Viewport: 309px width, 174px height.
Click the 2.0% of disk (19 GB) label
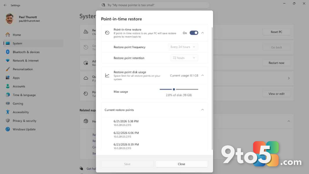click(179, 95)
